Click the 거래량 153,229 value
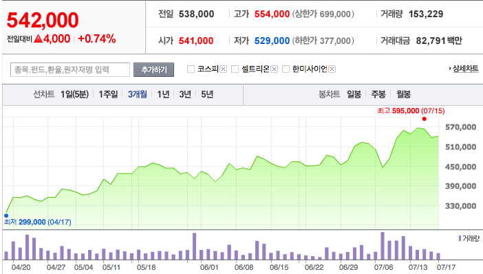 tap(426, 14)
